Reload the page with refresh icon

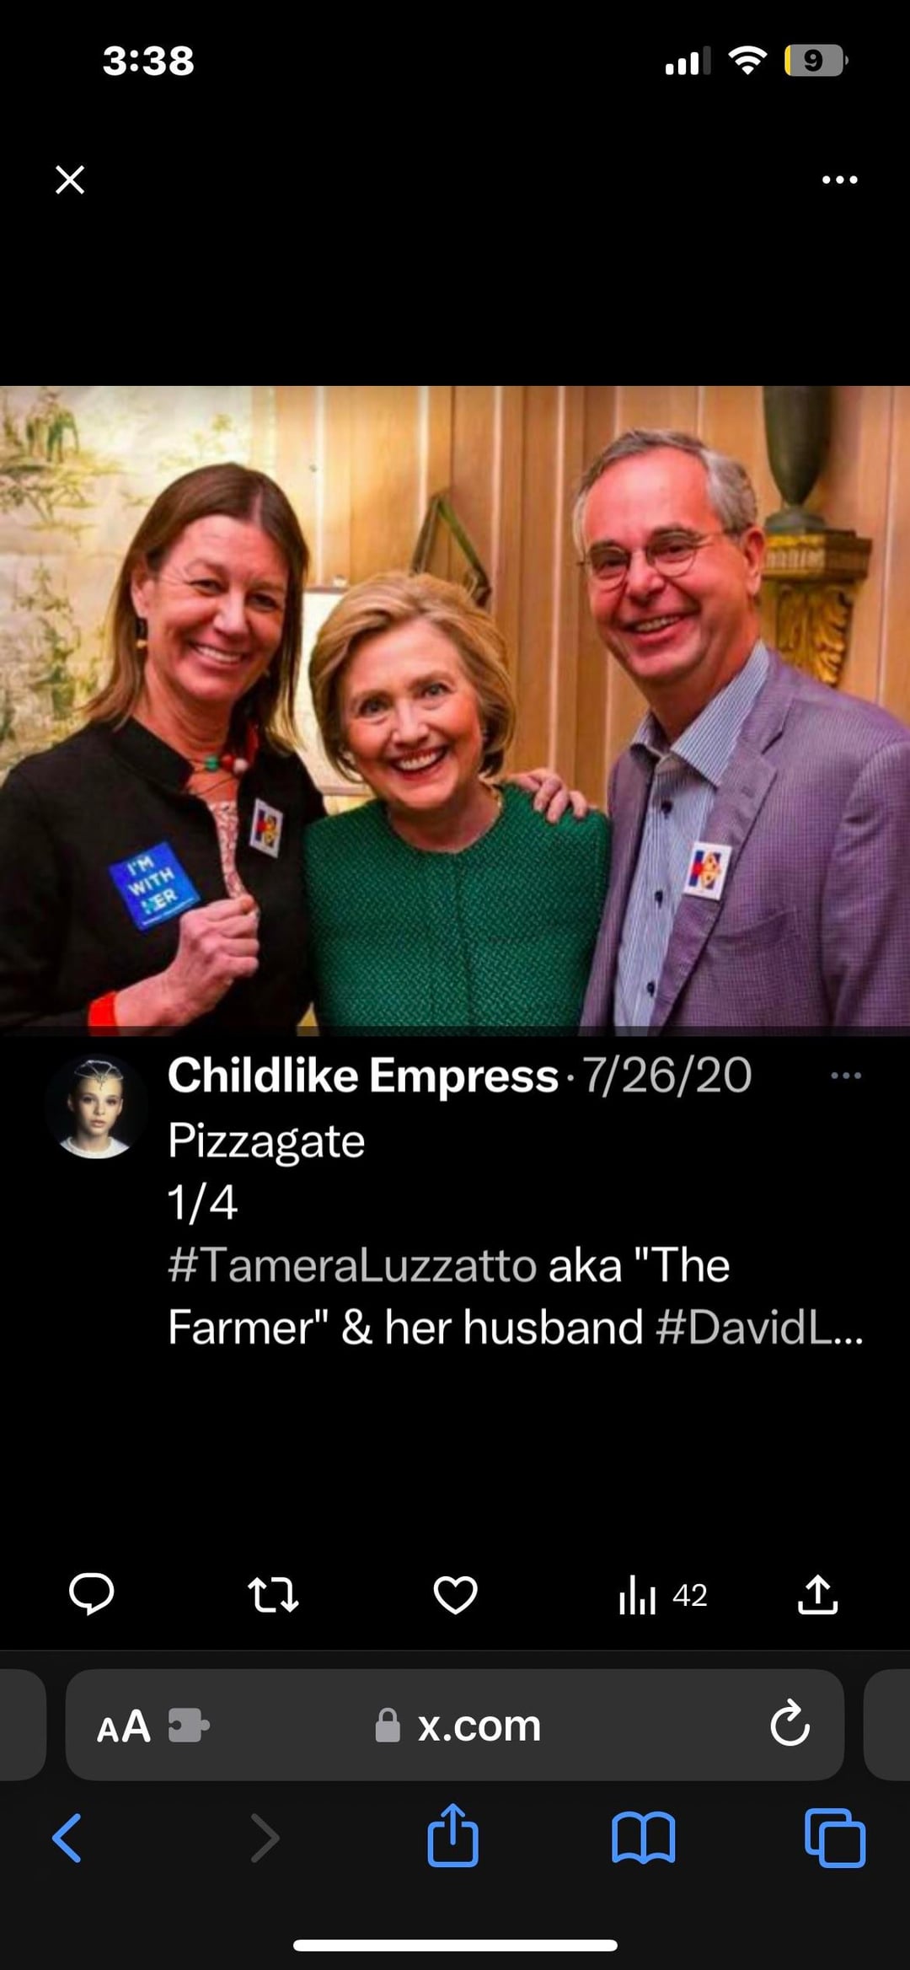click(x=790, y=1724)
